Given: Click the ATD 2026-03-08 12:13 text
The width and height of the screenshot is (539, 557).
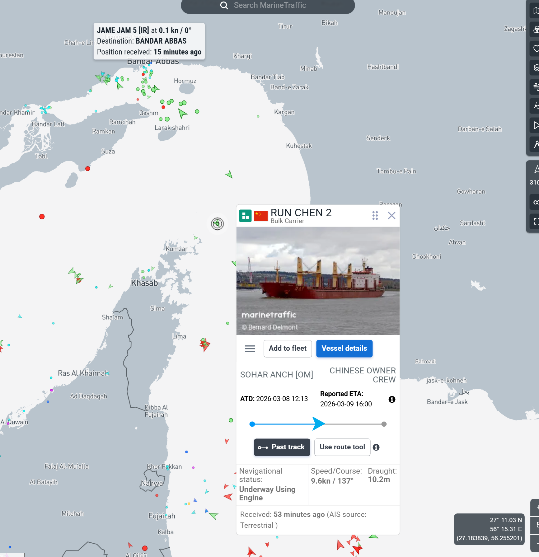Looking at the screenshot, I should click(274, 399).
